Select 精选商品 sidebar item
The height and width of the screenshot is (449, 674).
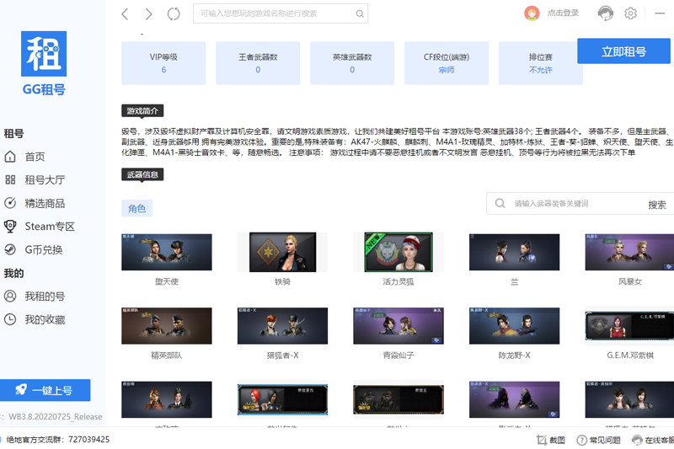tap(44, 203)
